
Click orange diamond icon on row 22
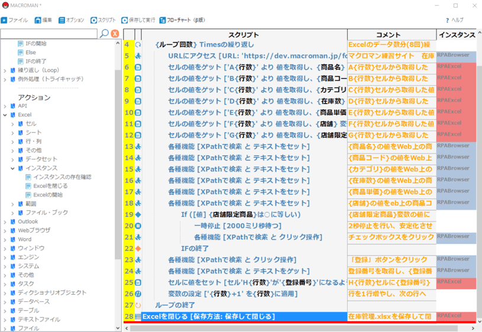pyautogui.click(x=138, y=249)
